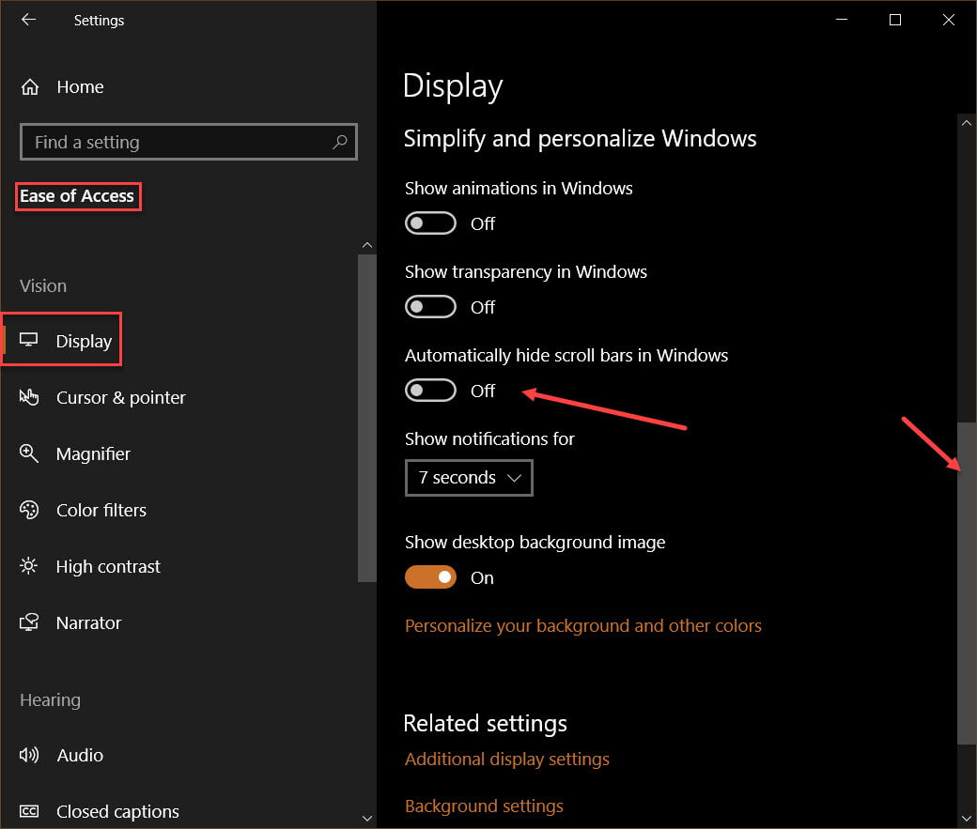Image resolution: width=977 pixels, height=829 pixels.
Task: Select Closed captions settings
Action: [x=117, y=811]
